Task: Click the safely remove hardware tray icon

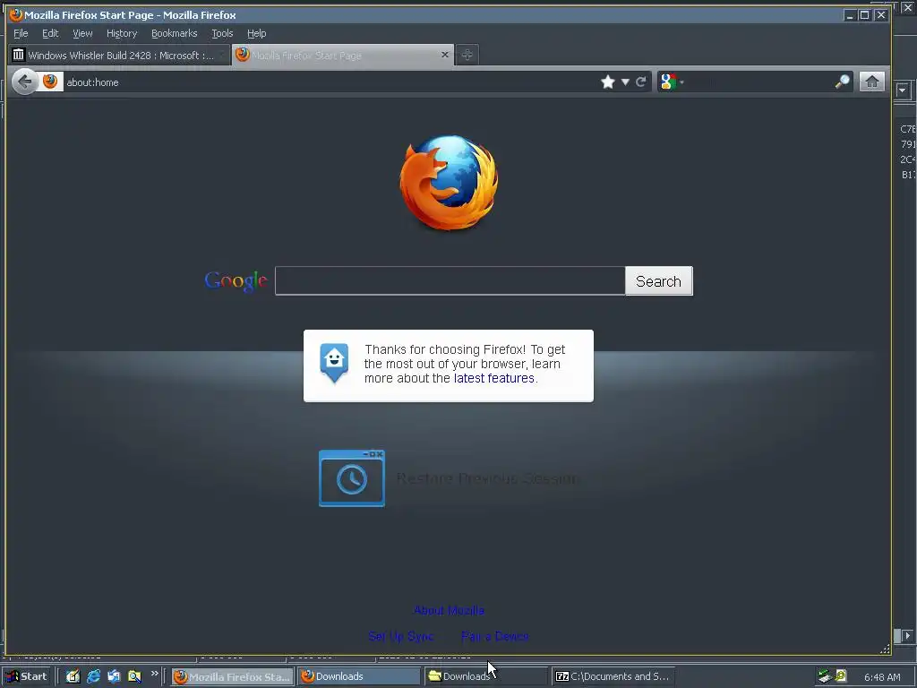Action: point(825,676)
